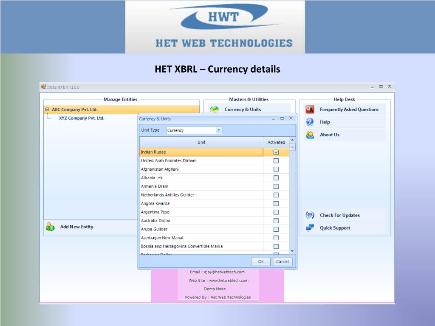Minimize the Currency & Units dialog
435x326 pixels.
(273, 119)
